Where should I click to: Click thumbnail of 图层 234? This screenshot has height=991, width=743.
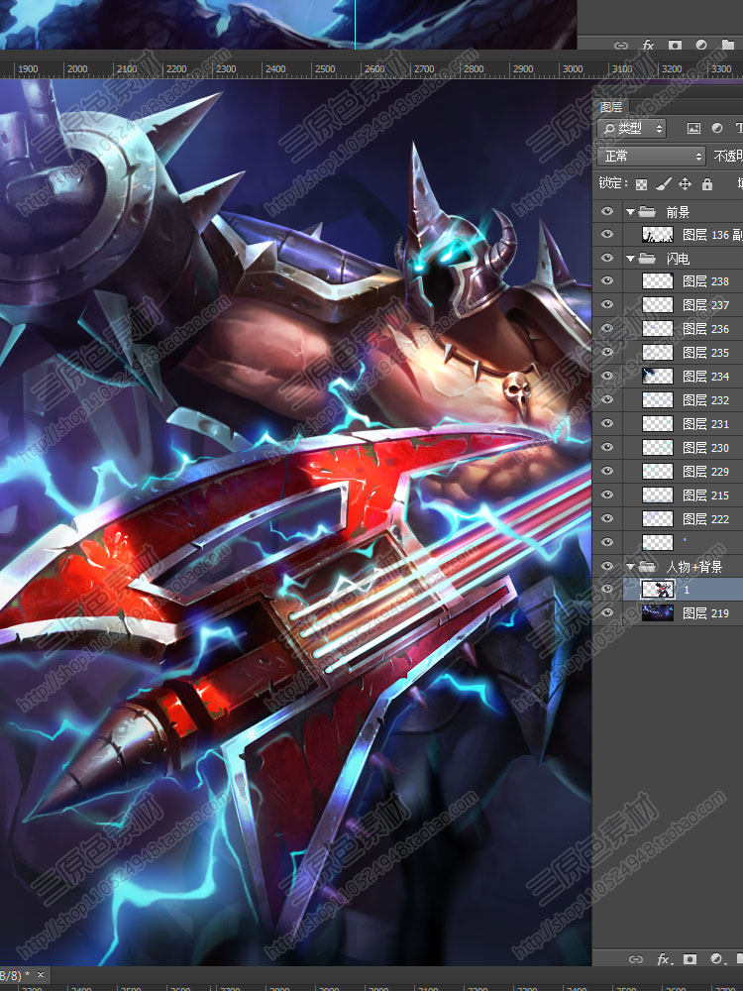[x=658, y=376]
